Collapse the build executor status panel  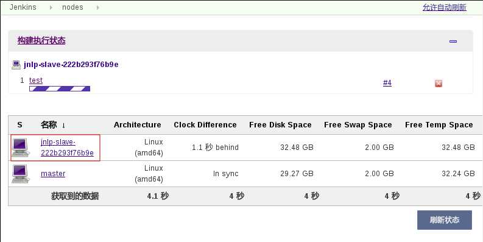pos(453,41)
